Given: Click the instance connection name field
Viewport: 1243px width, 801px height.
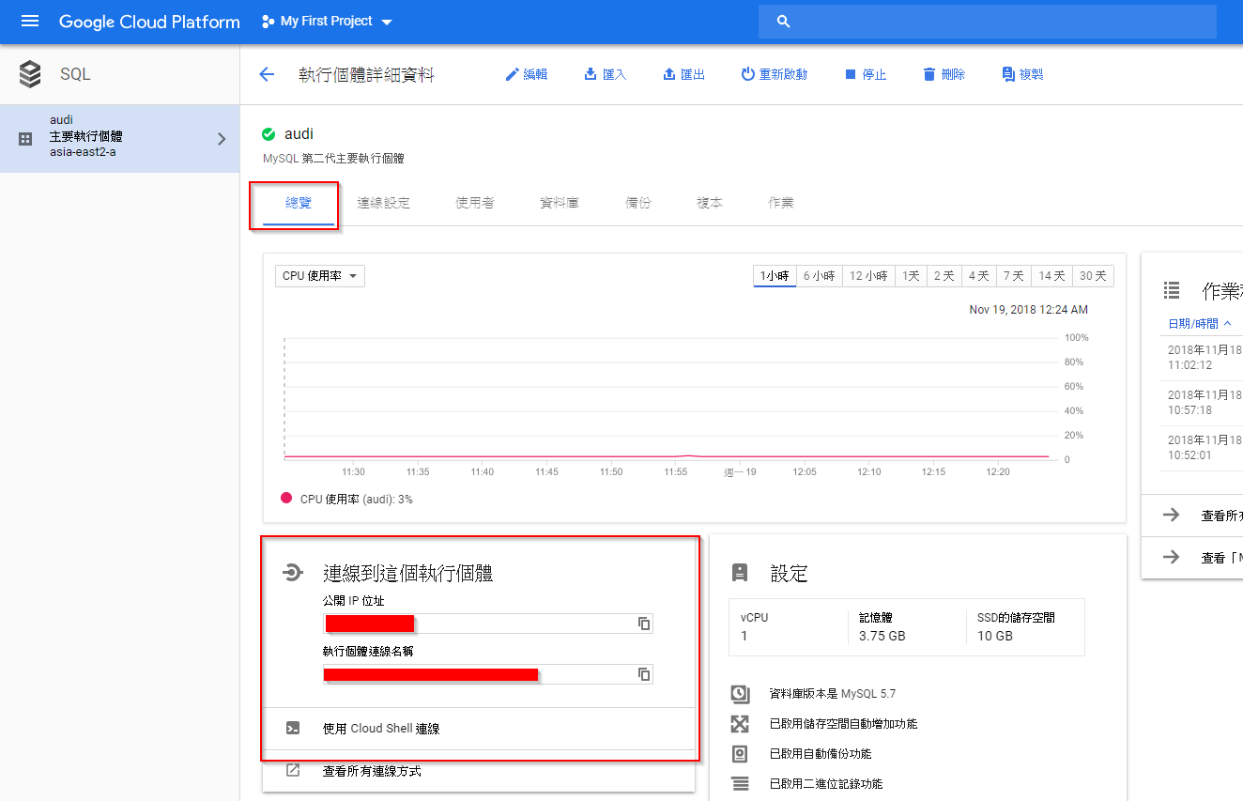Looking at the screenshot, I should (x=487, y=674).
